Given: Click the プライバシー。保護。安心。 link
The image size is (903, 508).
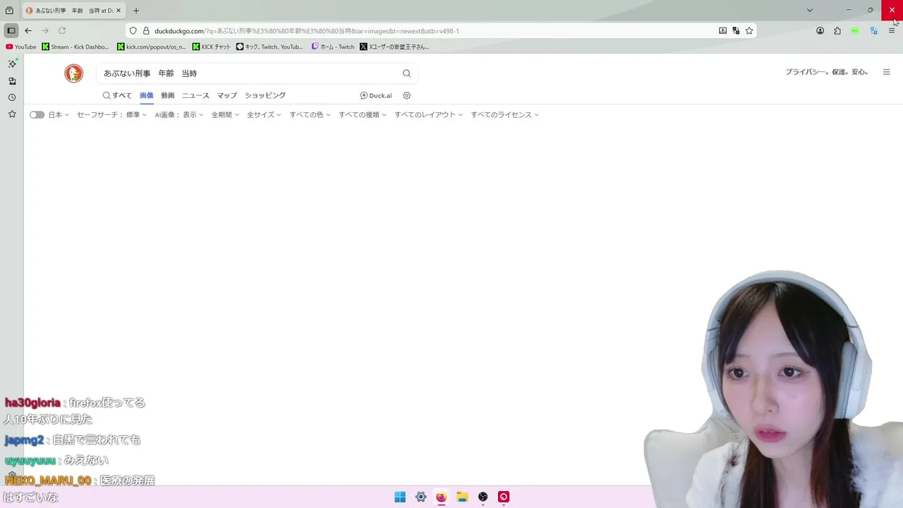Looking at the screenshot, I should (828, 72).
